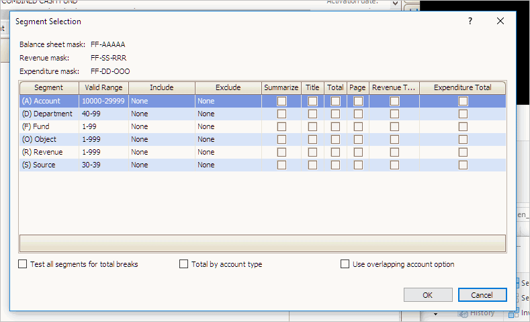Check Summarize for the Fund segment
530x322 pixels.
(281, 127)
